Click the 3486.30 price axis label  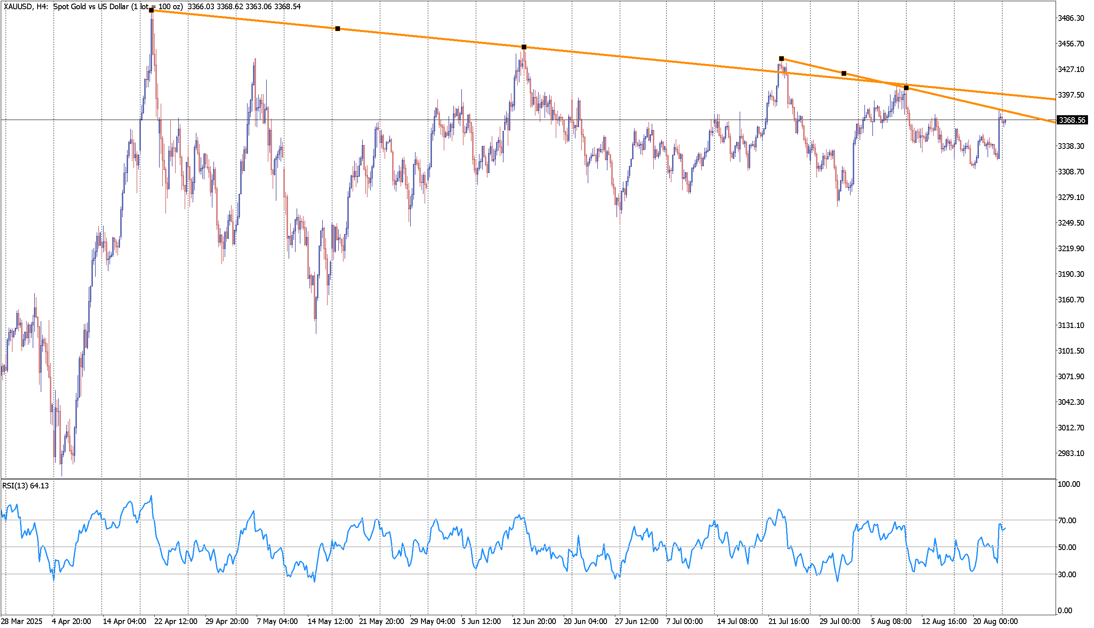[x=1071, y=18]
